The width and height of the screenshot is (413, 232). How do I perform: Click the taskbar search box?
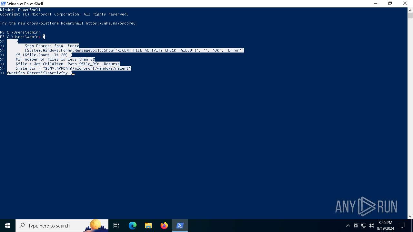pos(62,226)
